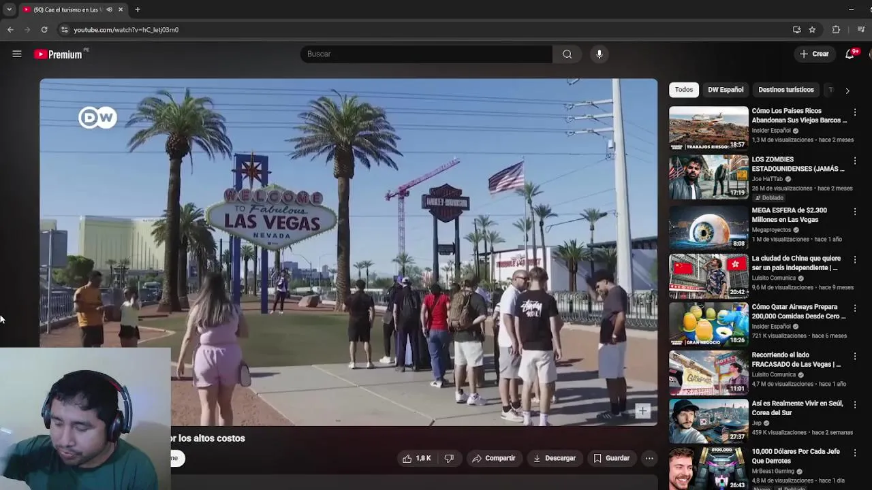Close the 'Cae el turismo' browser tab
This screenshot has width=872, height=490.
coord(121,10)
